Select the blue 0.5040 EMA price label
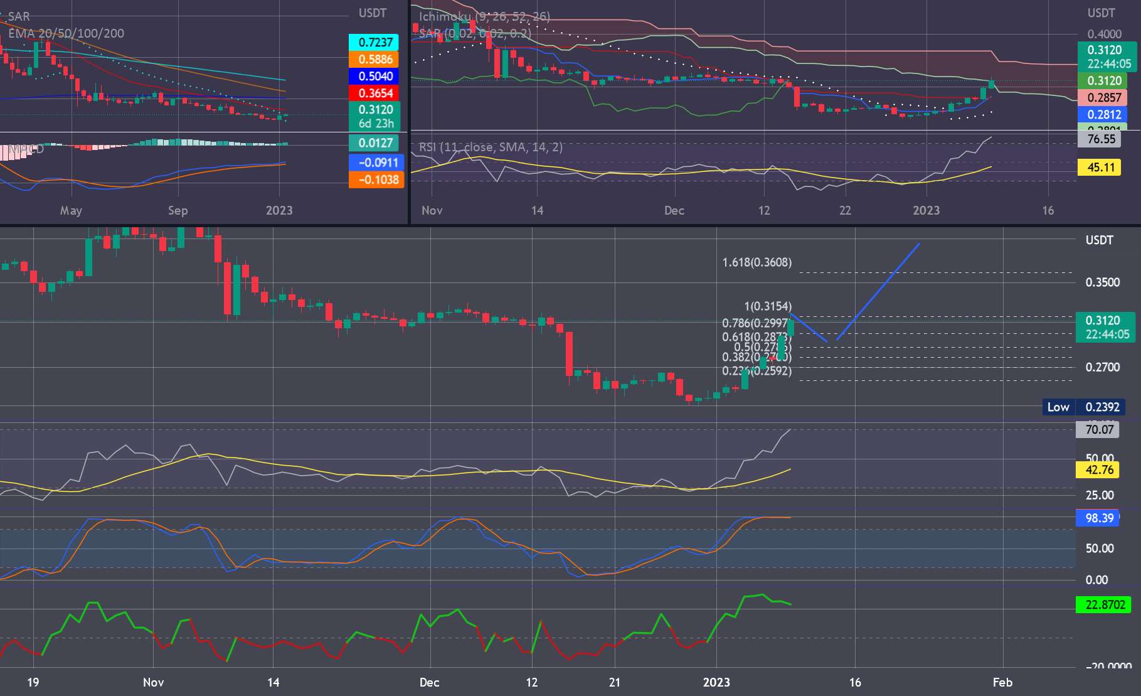This screenshot has width=1141, height=696. 375,76
